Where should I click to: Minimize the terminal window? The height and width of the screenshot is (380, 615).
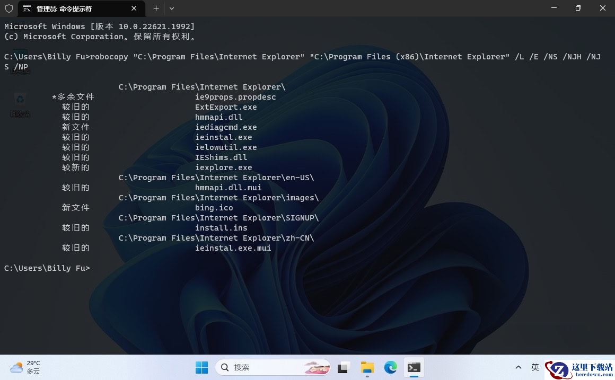pyautogui.click(x=554, y=8)
